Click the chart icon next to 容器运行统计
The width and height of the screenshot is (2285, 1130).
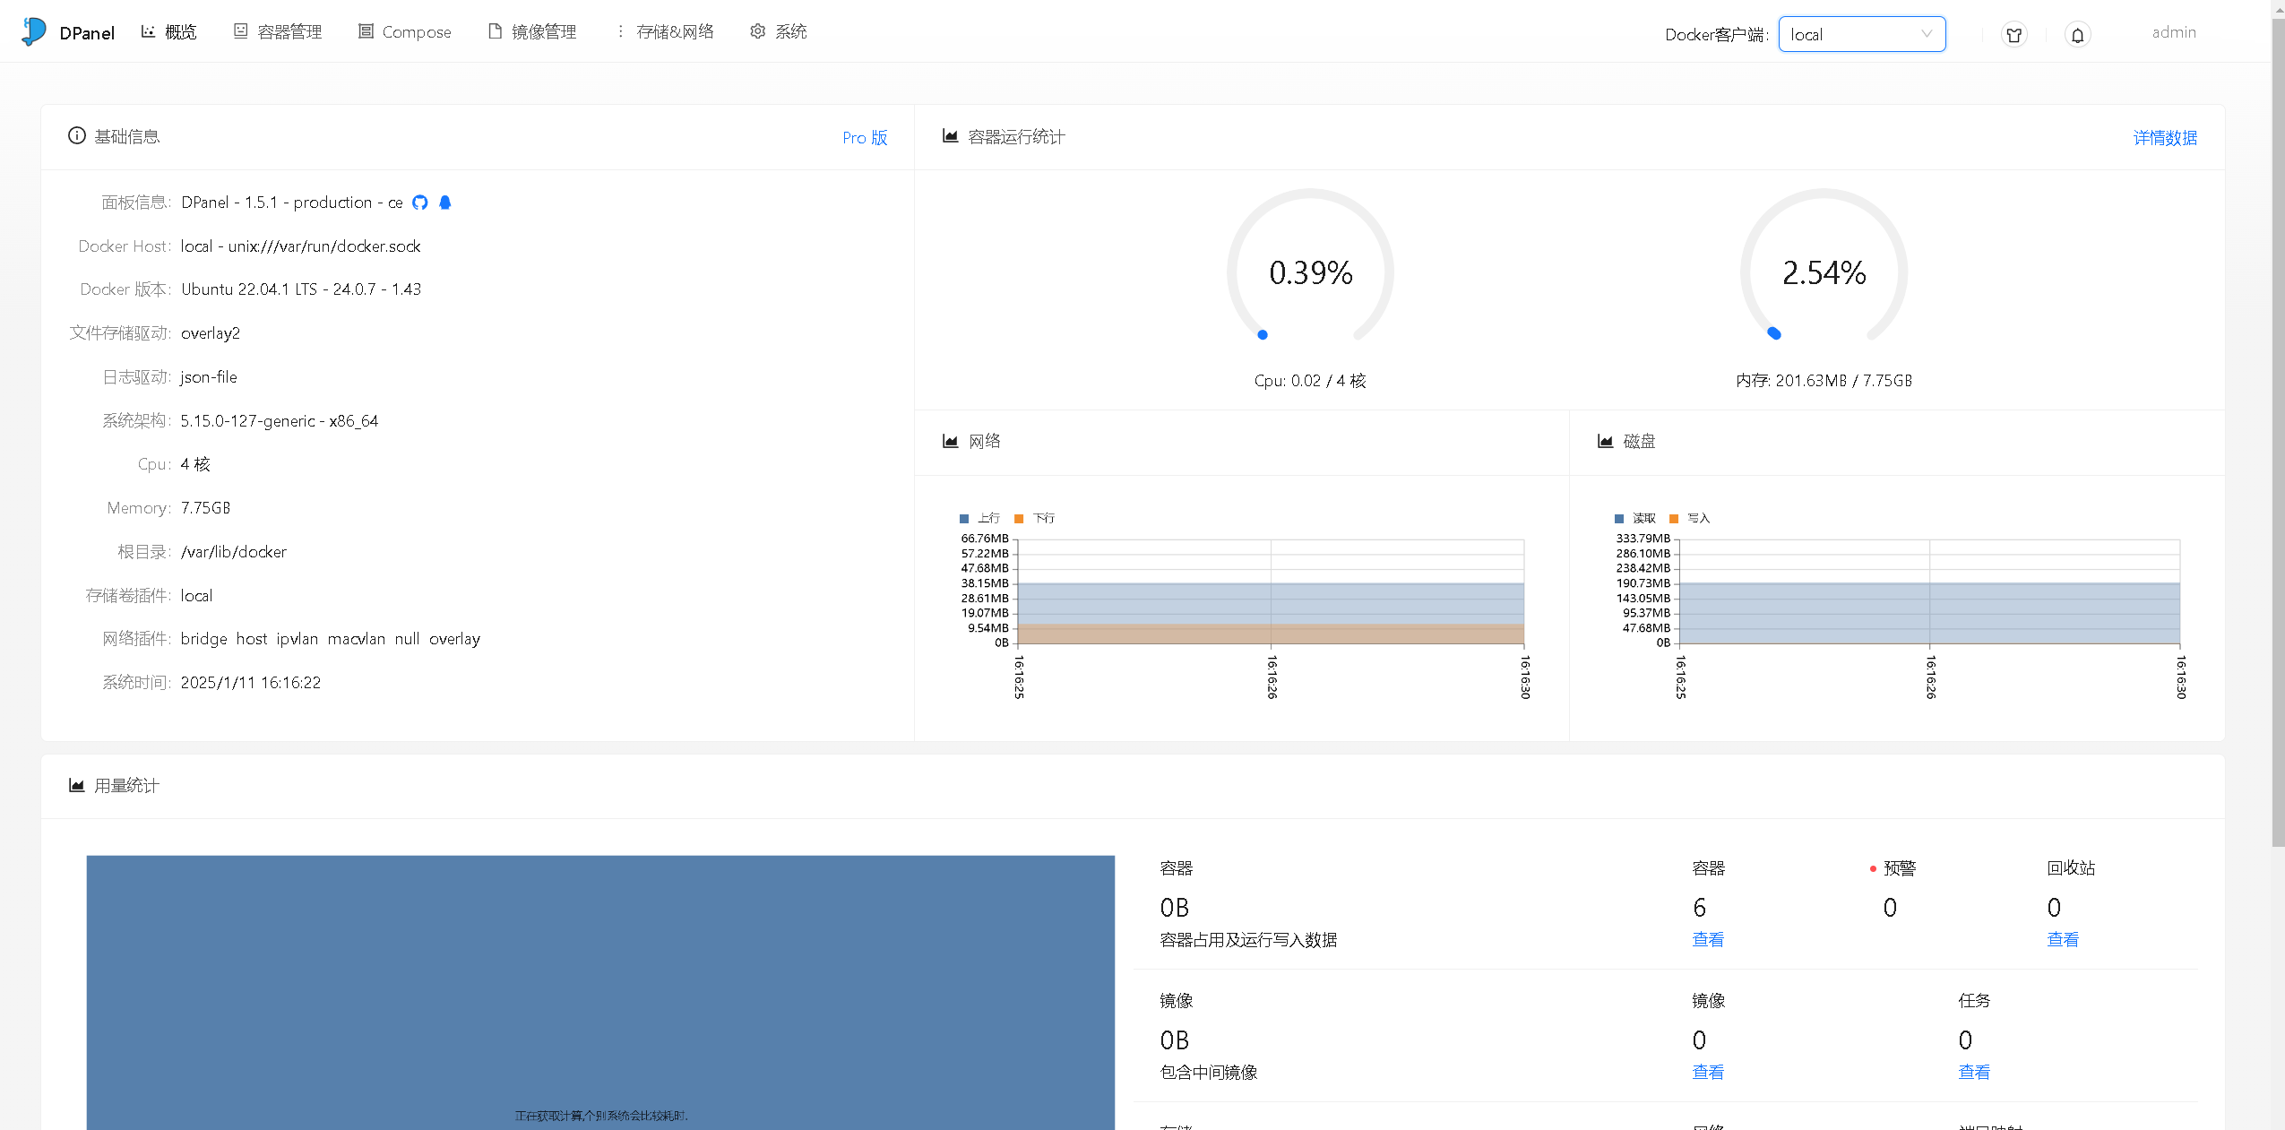tap(950, 136)
